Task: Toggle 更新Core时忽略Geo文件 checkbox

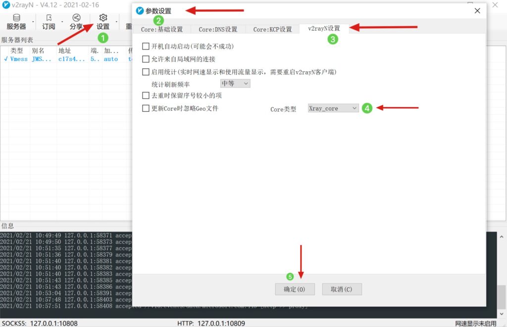Action: [x=146, y=108]
